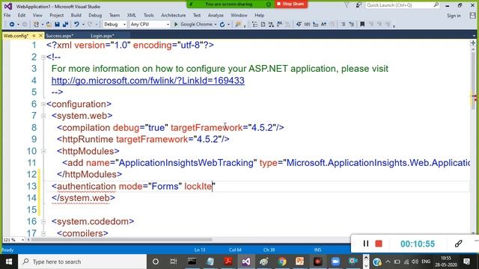Open the Action Center notification icon
Image resolution: width=479 pixels, height=269 pixels.
(466, 262)
